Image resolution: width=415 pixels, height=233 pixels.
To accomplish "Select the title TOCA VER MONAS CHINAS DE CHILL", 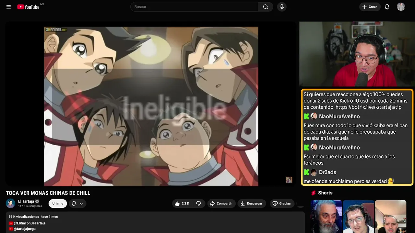I will point(48,193).
